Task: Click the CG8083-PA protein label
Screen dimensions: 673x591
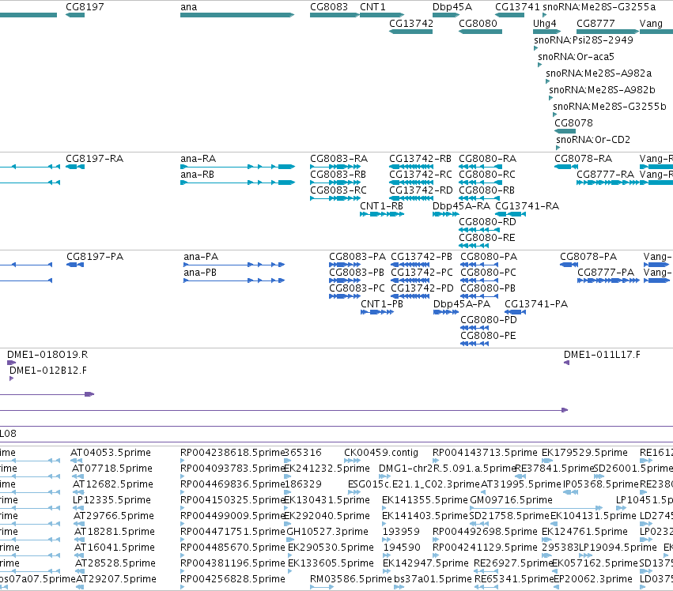Action: 357,257
